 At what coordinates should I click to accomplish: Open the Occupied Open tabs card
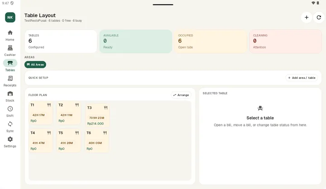click(211, 41)
